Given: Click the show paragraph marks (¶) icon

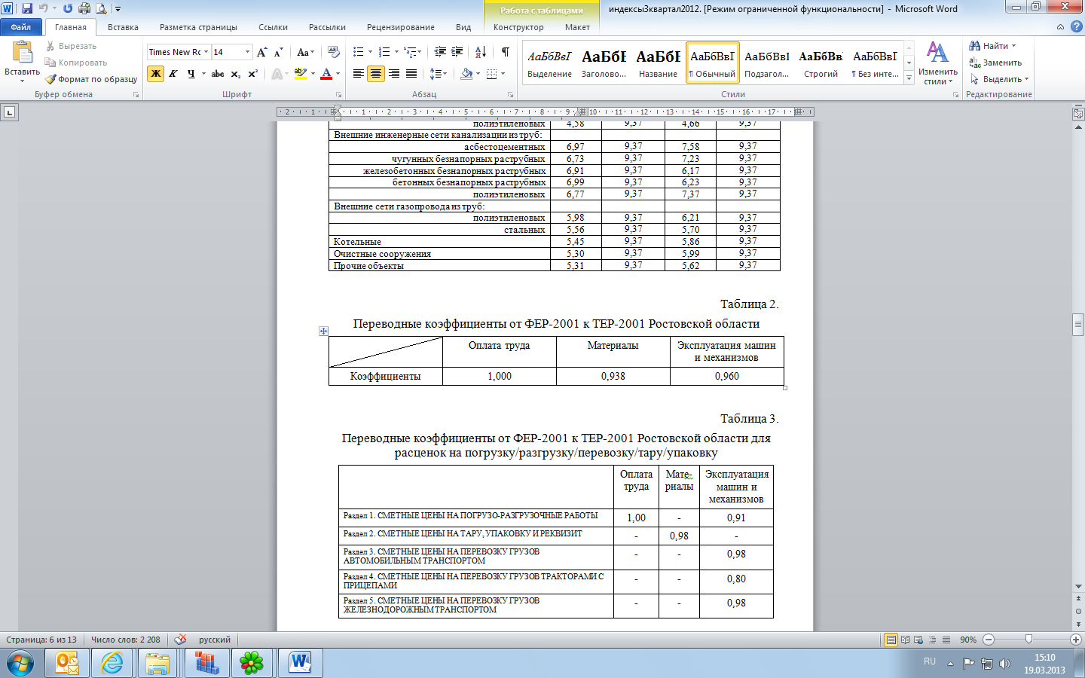Looking at the screenshot, I should (505, 52).
